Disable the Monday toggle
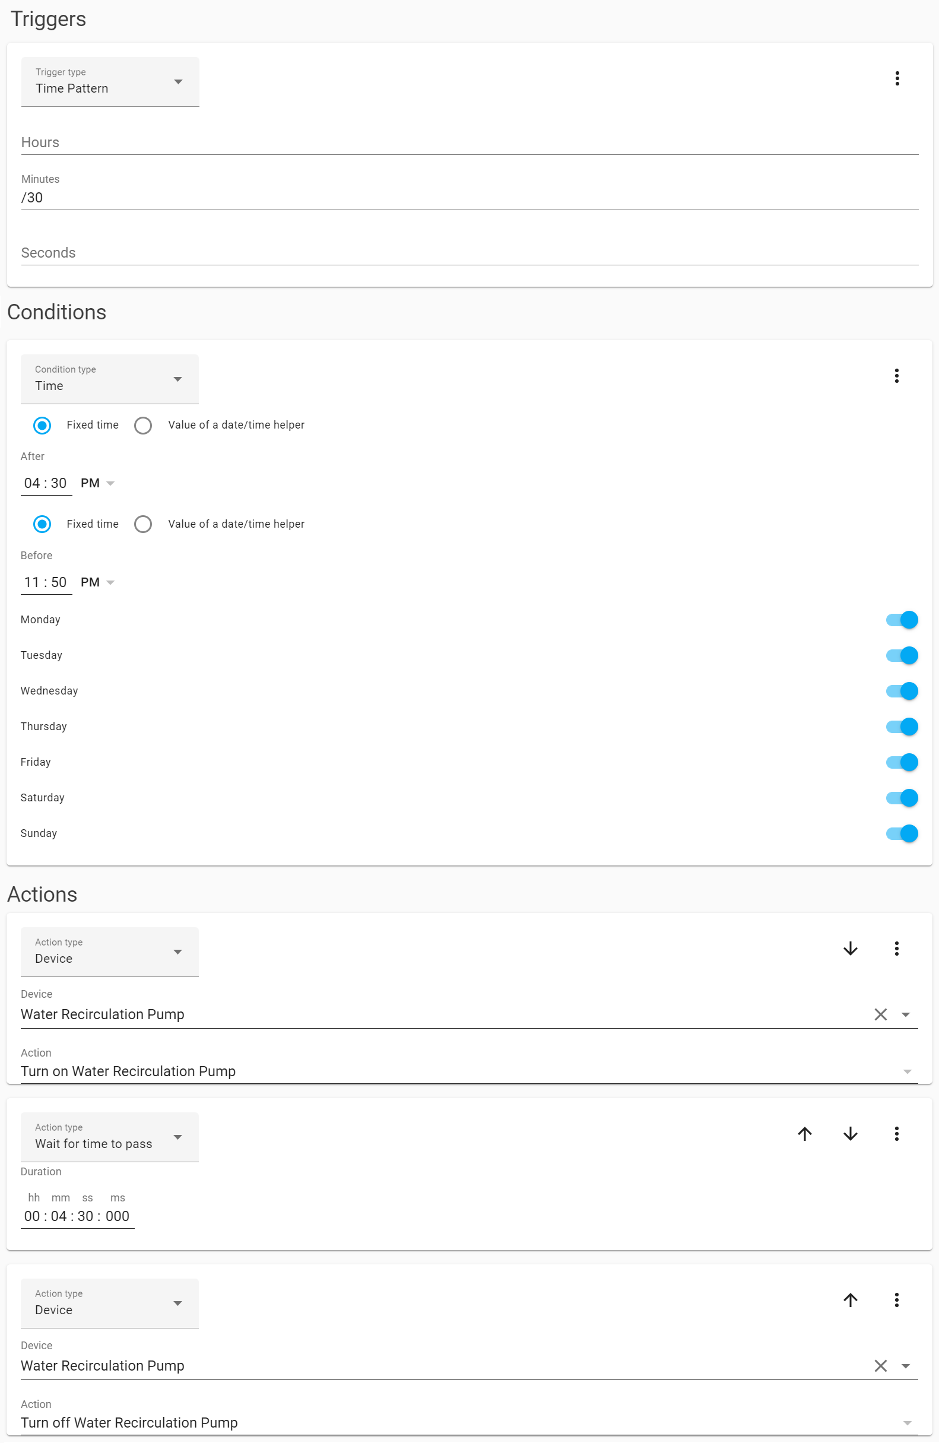 (902, 620)
